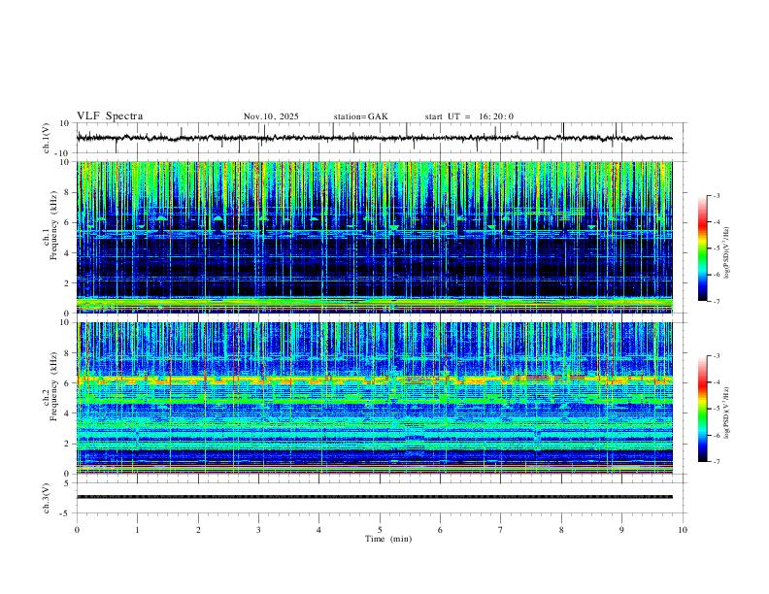Viewport: 769px width, 594px height.
Task: Click the ch.1 colorbar 'log(PSD)(V²/Hz)' label
Action: tap(726, 253)
